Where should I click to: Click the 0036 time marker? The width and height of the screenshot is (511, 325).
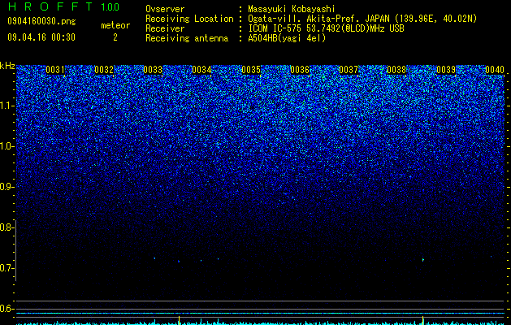[x=300, y=70]
